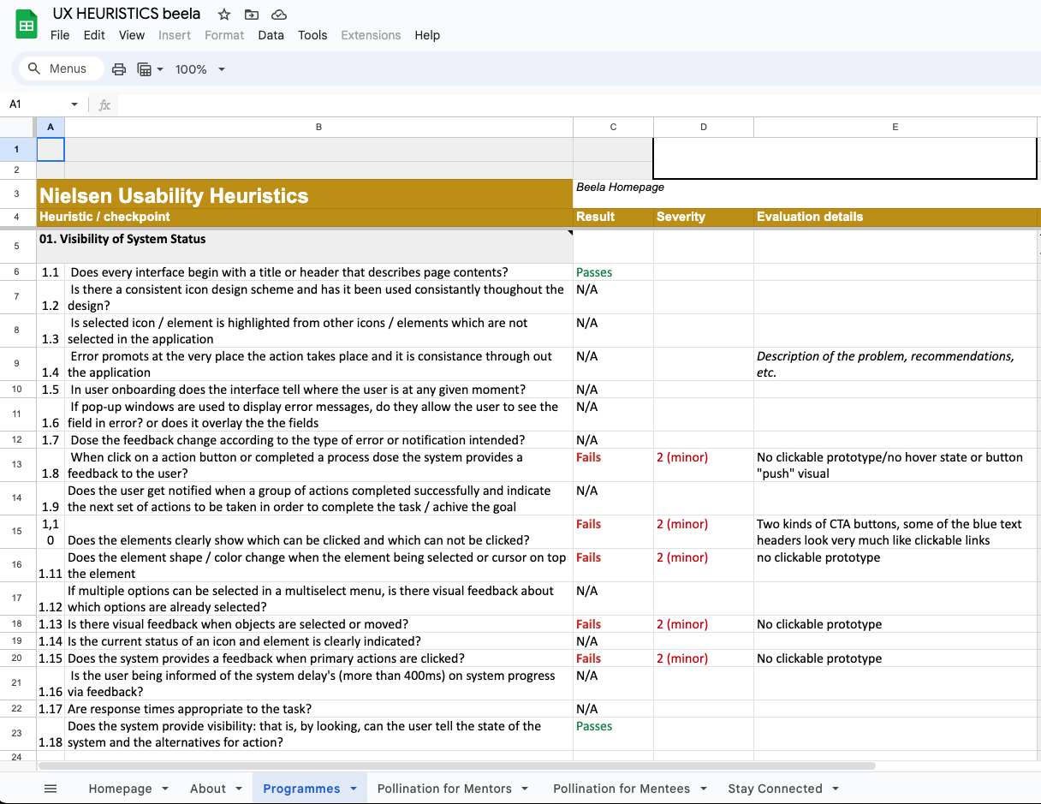Switch to Pollination for Mentees sheet
Viewport: 1041px width, 804px height.
coord(622,789)
